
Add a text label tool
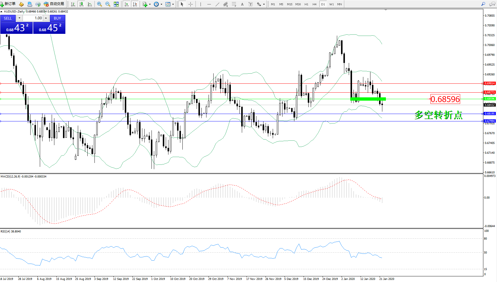[x=242, y=4]
